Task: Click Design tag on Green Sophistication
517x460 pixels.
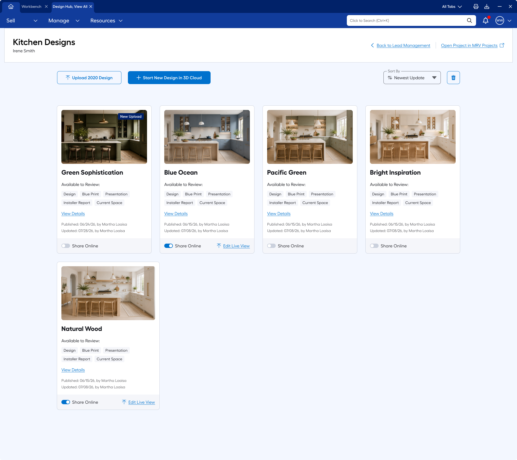Action: pyautogui.click(x=69, y=194)
